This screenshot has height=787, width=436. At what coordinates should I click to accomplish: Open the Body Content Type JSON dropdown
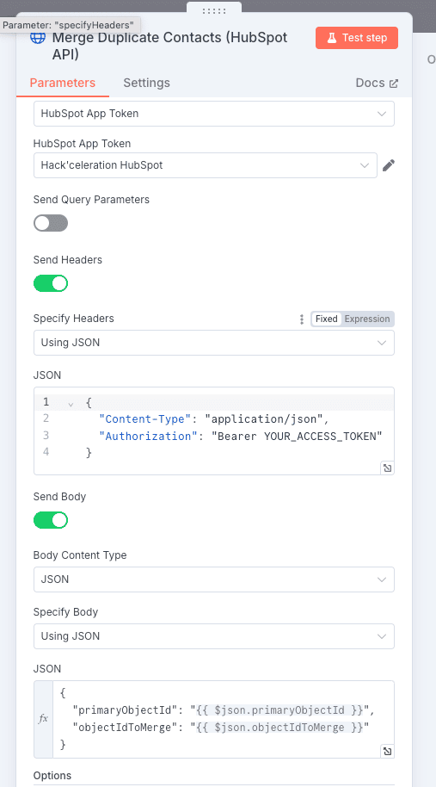point(214,579)
